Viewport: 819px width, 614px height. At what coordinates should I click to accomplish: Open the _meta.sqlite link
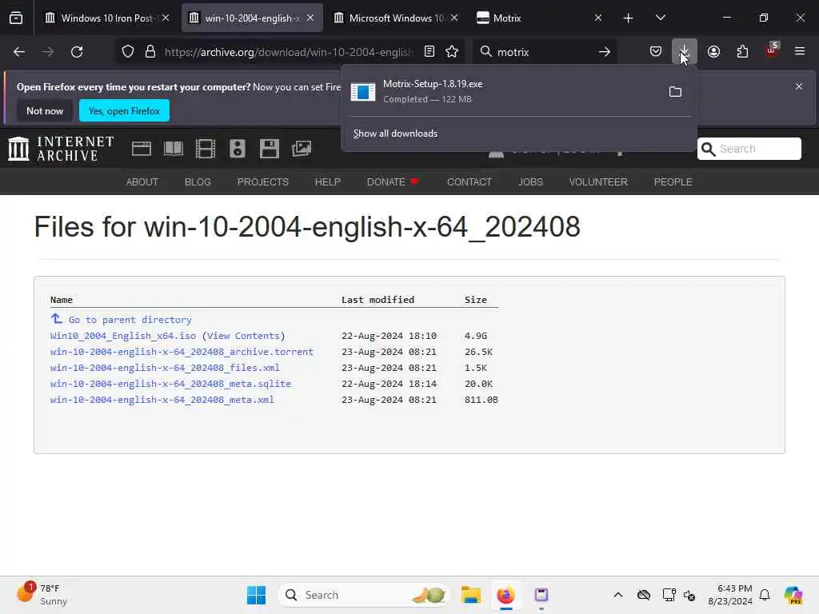(x=170, y=384)
